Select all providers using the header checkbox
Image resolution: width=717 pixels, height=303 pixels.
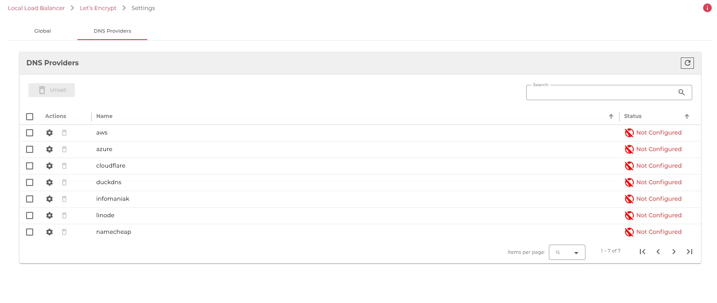pos(30,116)
